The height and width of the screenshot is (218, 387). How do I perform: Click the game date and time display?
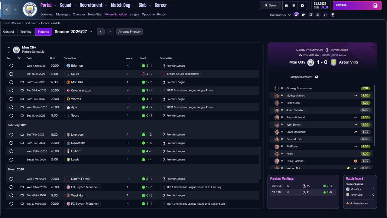pyautogui.click(x=320, y=5)
